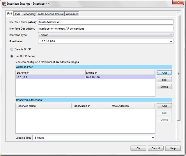Image resolution: width=186 pixels, height=156 pixels.
Task: Switch to the IPv4 tab
Action: [9, 14]
